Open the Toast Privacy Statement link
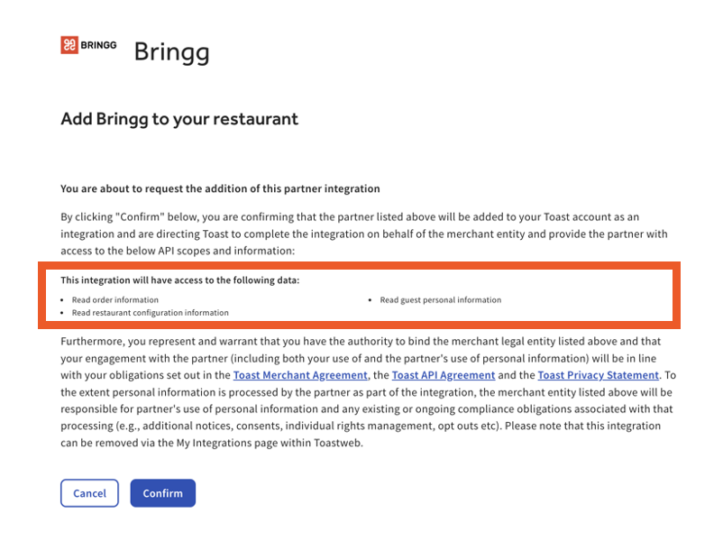The width and height of the screenshot is (723, 541). (598, 375)
